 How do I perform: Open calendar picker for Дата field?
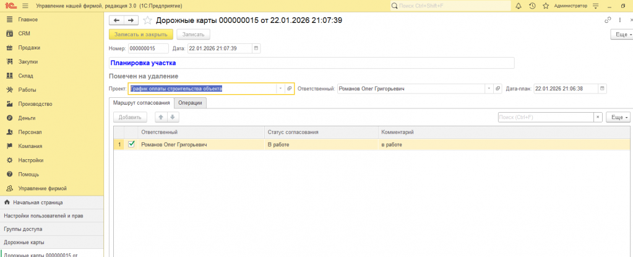(256, 48)
